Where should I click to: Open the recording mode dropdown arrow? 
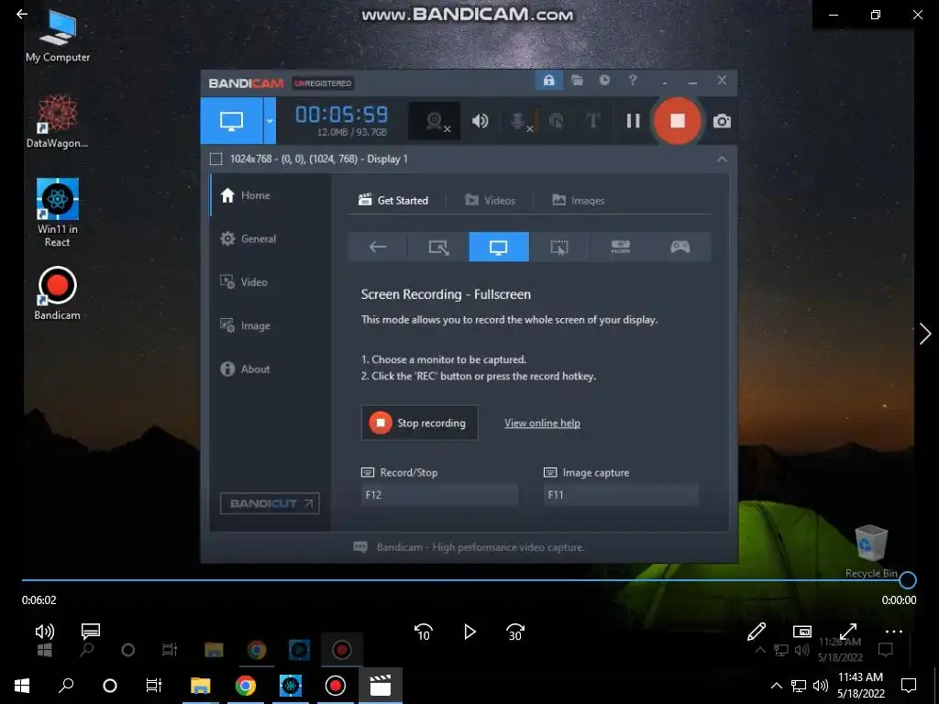(270, 121)
